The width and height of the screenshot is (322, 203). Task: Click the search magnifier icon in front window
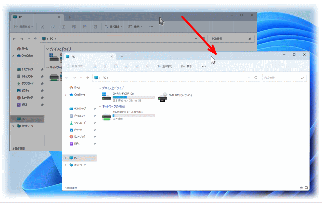point(302,78)
